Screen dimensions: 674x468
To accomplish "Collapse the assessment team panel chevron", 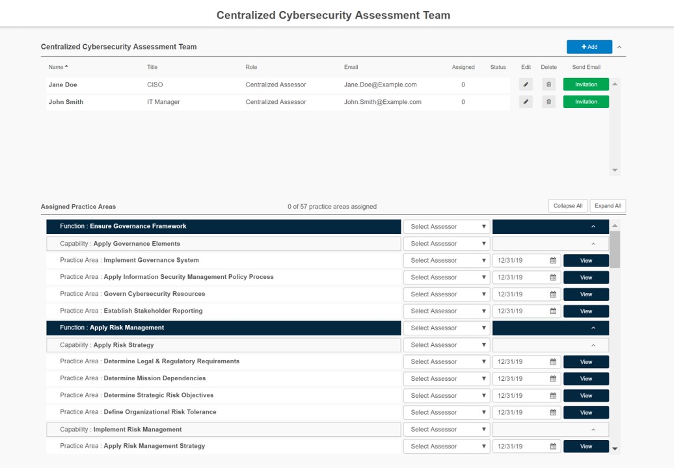I will 619,47.
